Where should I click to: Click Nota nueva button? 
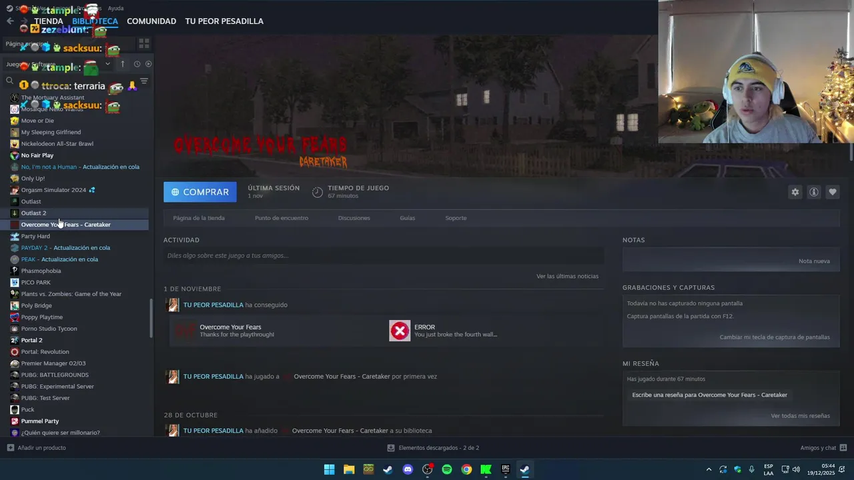(814, 261)
